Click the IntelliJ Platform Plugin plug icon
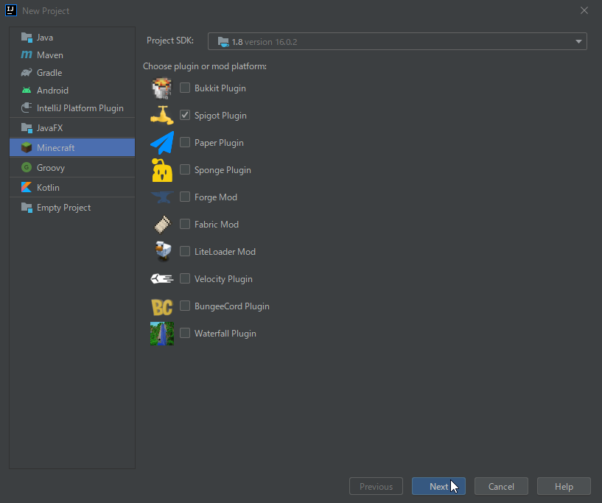The height and width of the screenshot is (503, 602). click(x=27, y=108)
